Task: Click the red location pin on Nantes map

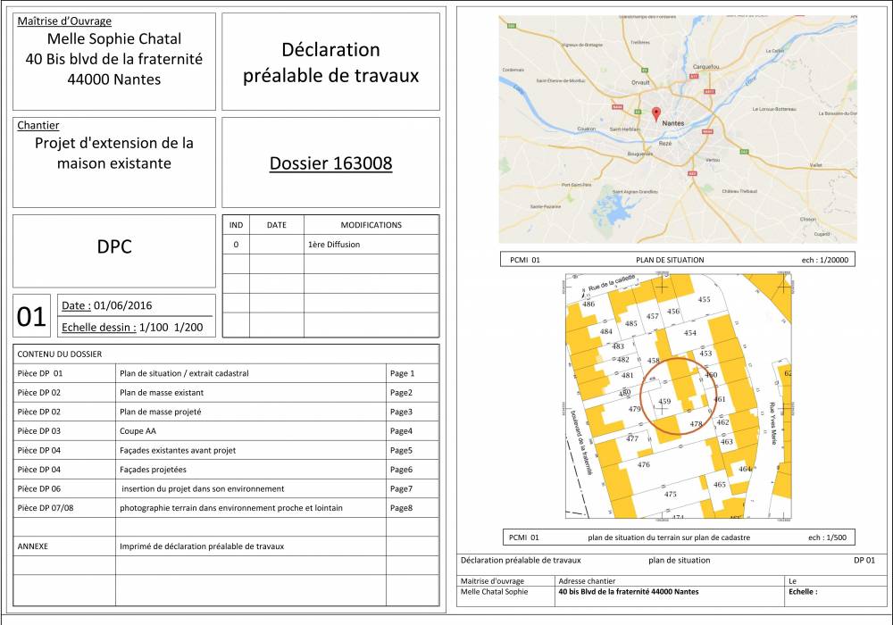Action: pyautogui.click(x=656, y=114)
